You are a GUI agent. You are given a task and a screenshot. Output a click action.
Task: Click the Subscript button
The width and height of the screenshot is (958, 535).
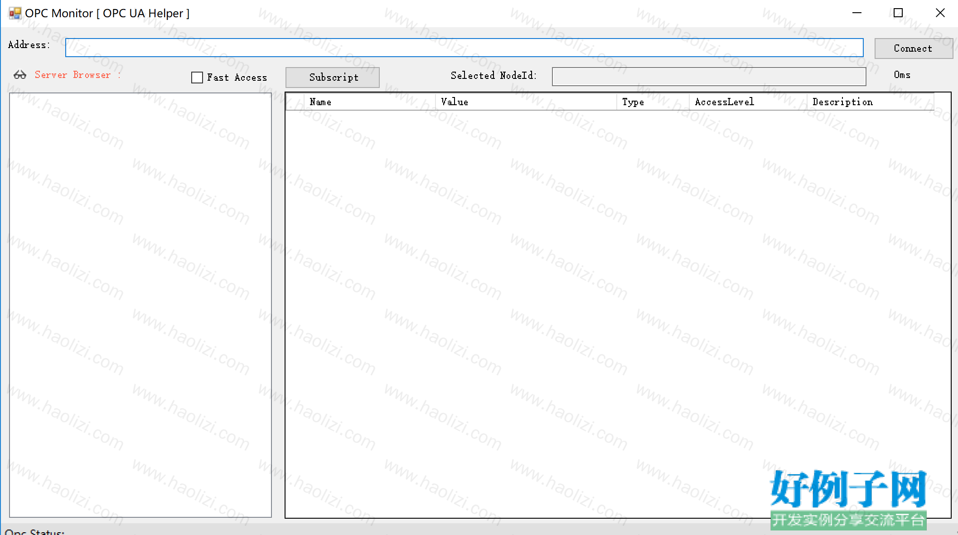[333, 78]
